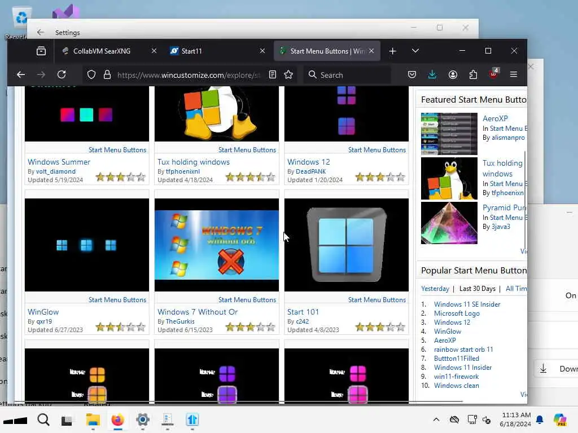Click the Start 101 preview thumbnail
The width and height of the screenshot is (578, 433).
coord(347,245)
